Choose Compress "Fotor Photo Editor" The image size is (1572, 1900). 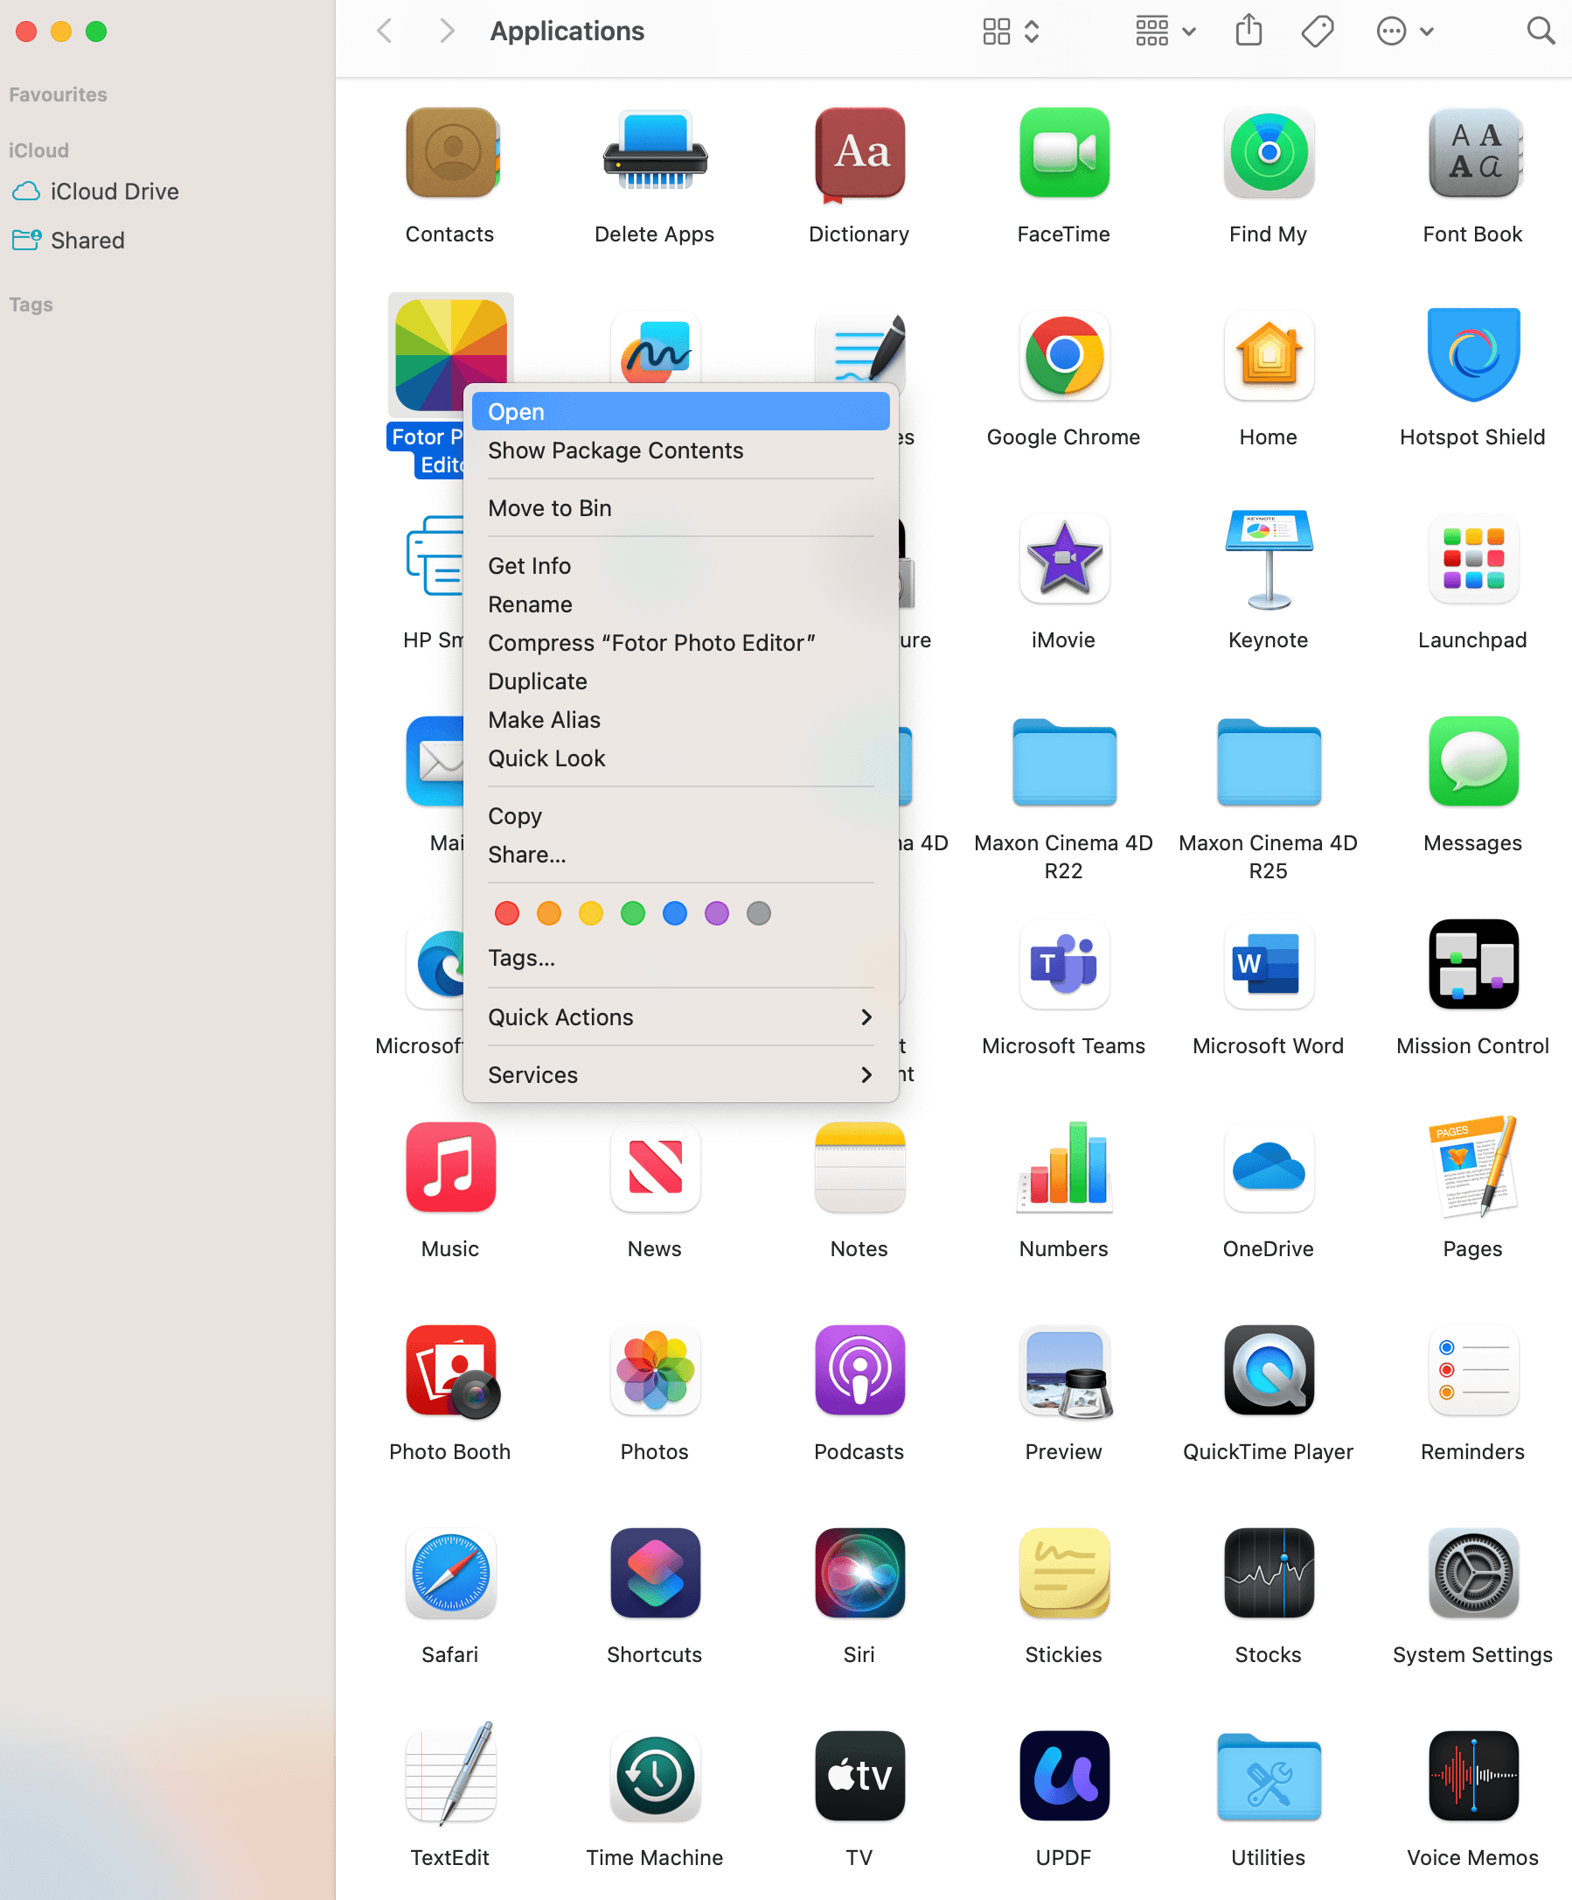(x=680, y=643)
